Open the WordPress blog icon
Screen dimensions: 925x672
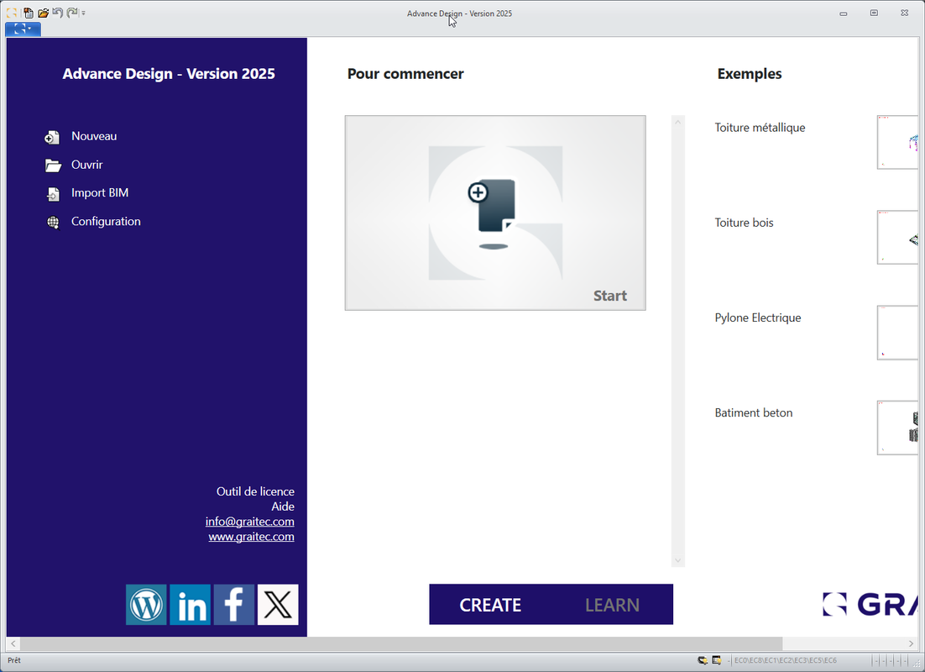[x=146, y=605]
